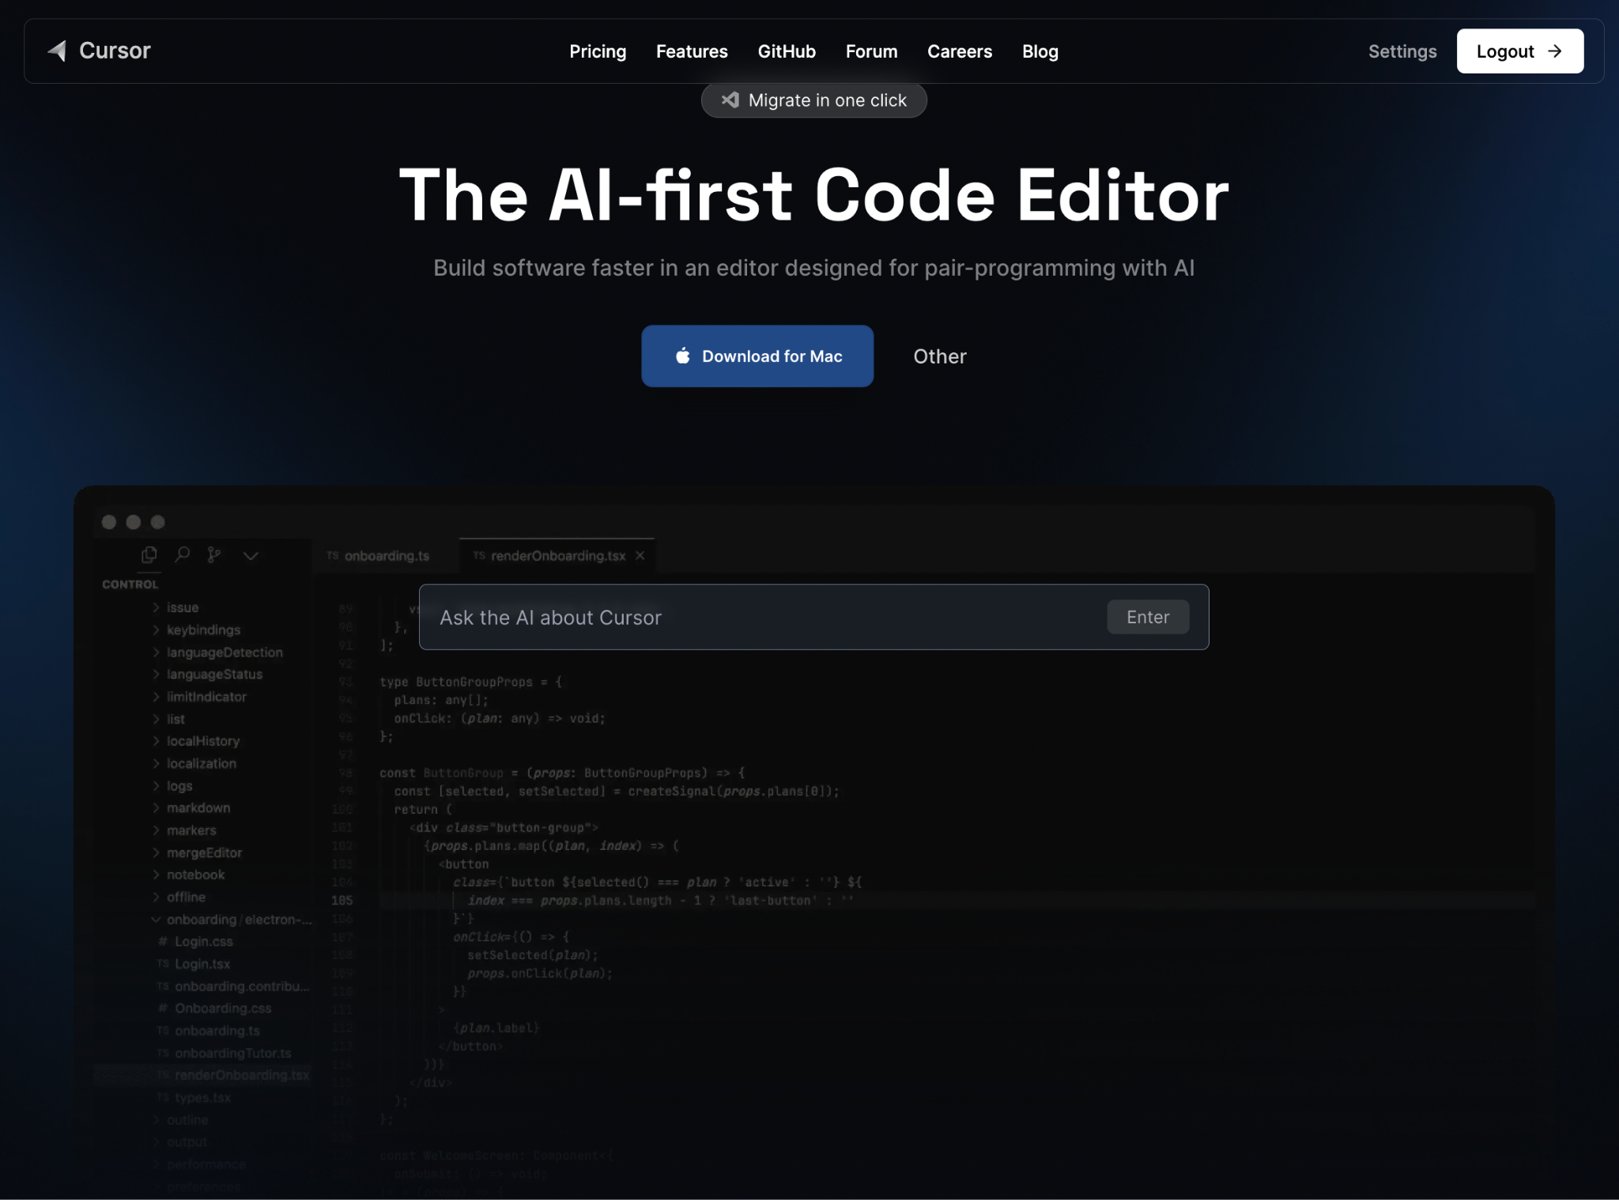Image resolution: width=1619 pixels, height=1200 pixels.
Task: Click the CONTROL panel header text
Action: [130, 584]
